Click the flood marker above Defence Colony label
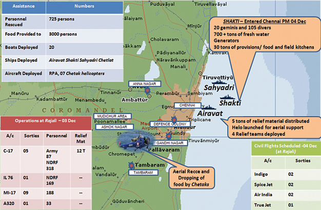Image resolution: width=321 pixels, height=210 pixels. (x=174, y=119)
